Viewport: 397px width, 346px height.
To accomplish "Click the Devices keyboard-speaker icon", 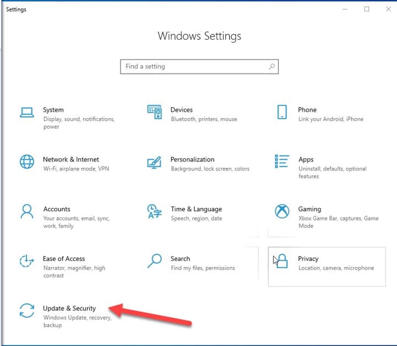I will tap(154, 112).
